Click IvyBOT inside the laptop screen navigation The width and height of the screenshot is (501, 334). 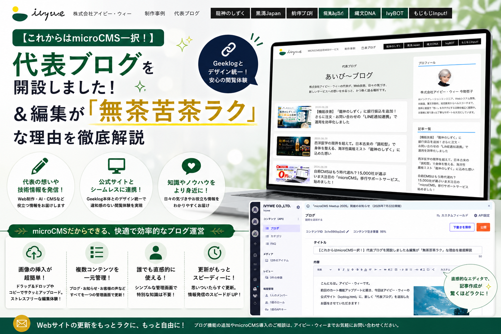click(450, 43)
